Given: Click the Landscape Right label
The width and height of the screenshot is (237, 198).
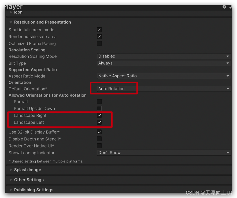Looking at the screenshot, I should click(x=30, y=116).
